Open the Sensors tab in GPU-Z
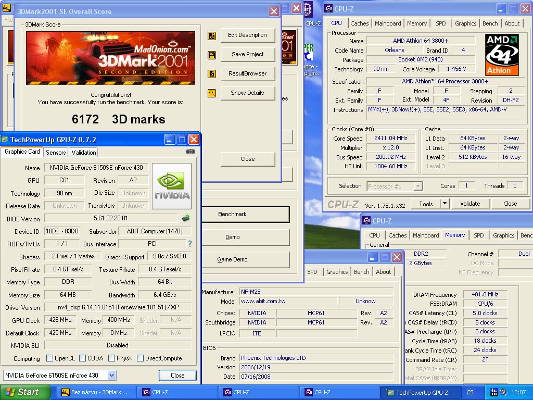Viewport: 533px width, 400px height. pos(56,153)
